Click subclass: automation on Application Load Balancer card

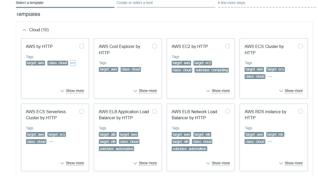(x=117, y=149)
